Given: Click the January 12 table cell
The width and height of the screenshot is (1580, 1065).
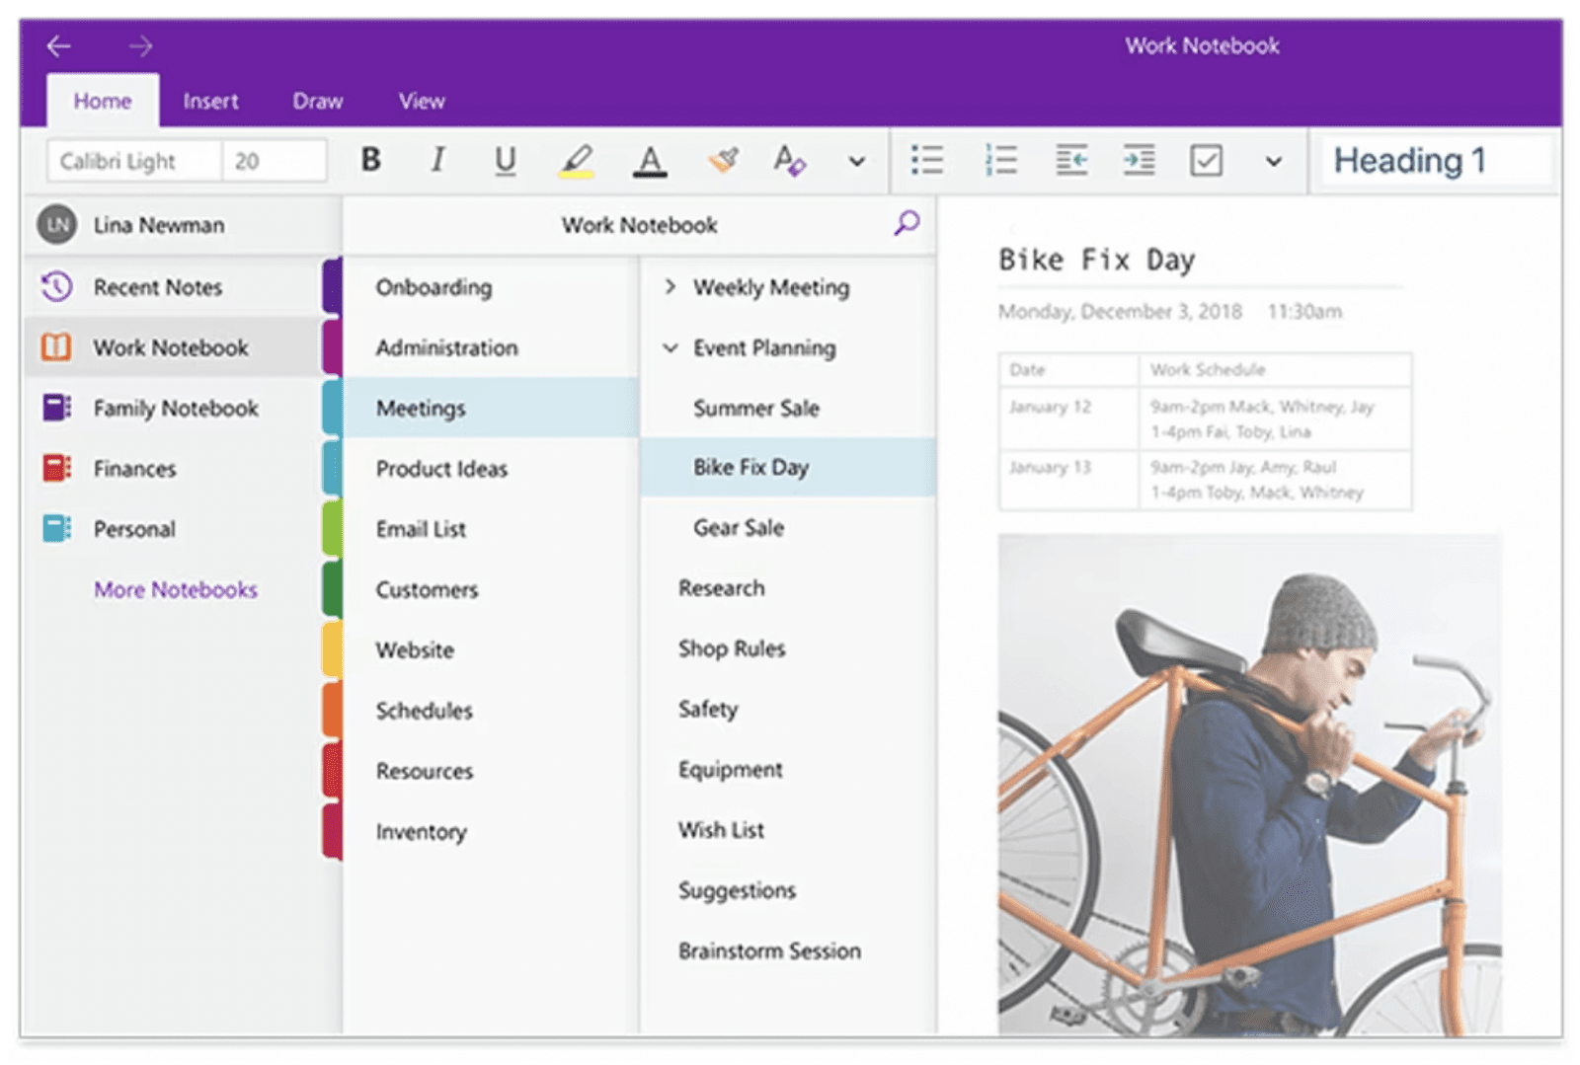Looking at the screenshot, I should 1068,419.
